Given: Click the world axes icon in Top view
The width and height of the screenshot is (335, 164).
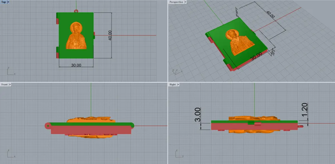Looking at the screenshot, I should 11,71.
